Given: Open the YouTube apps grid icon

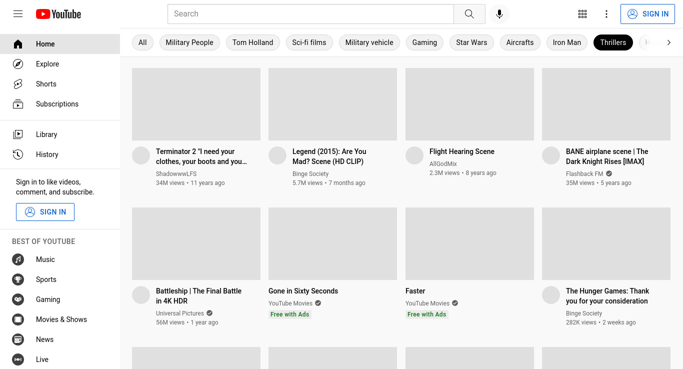Looking at the screenshot, I should [x=582, y=14].
